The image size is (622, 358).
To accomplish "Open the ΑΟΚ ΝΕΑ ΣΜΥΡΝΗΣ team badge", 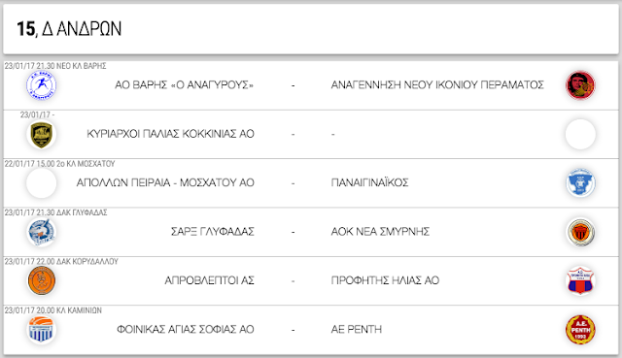I will click(580, 232).
